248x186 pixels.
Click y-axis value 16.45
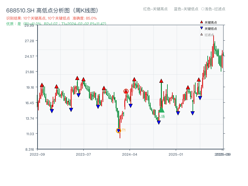point(30,103)
